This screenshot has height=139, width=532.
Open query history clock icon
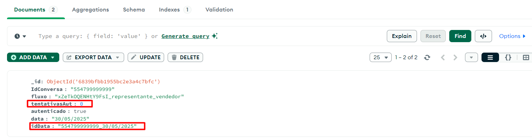pos(17,36)
